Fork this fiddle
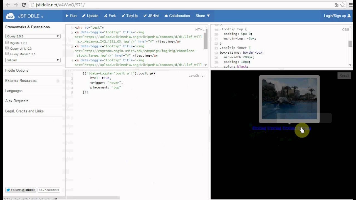 pos(110,16)
